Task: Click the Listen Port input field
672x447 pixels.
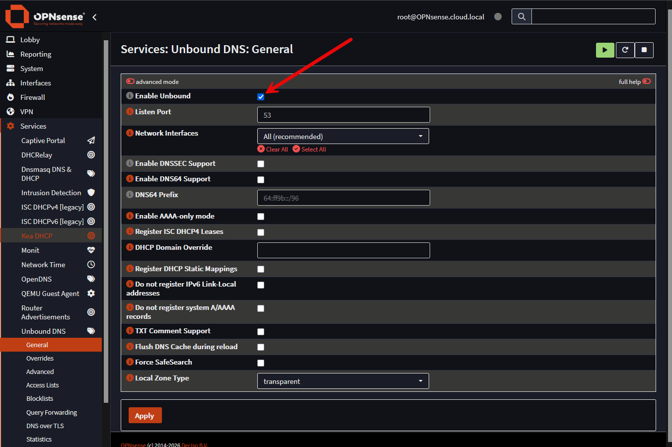Action: coord(344,115)
